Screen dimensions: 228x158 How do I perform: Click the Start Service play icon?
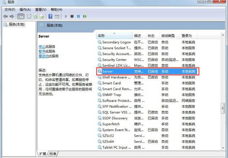point(66,17)
